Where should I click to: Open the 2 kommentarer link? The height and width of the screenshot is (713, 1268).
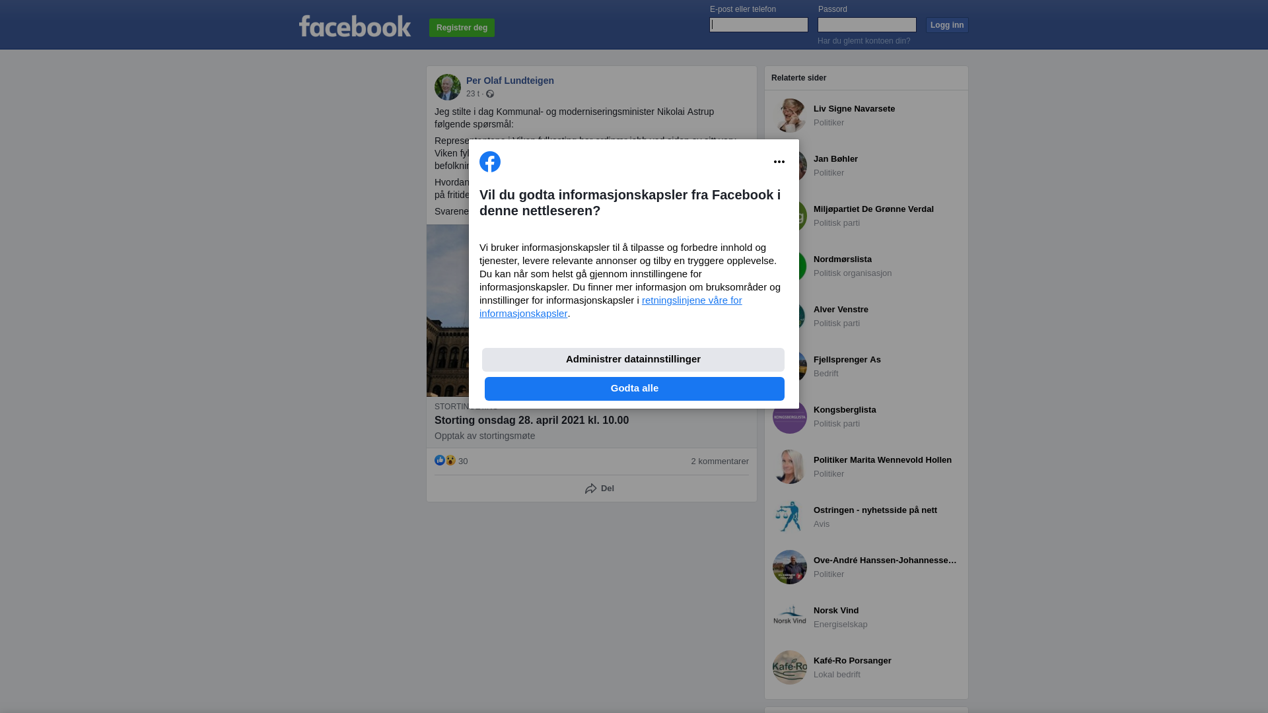[x=720, y=461]
